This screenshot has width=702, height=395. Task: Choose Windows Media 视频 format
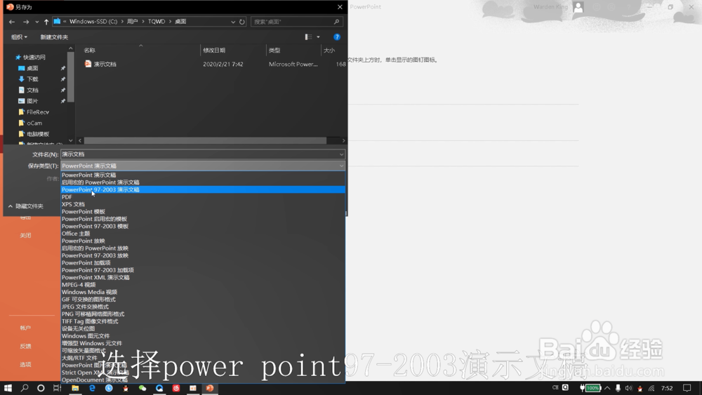point(203,292)
